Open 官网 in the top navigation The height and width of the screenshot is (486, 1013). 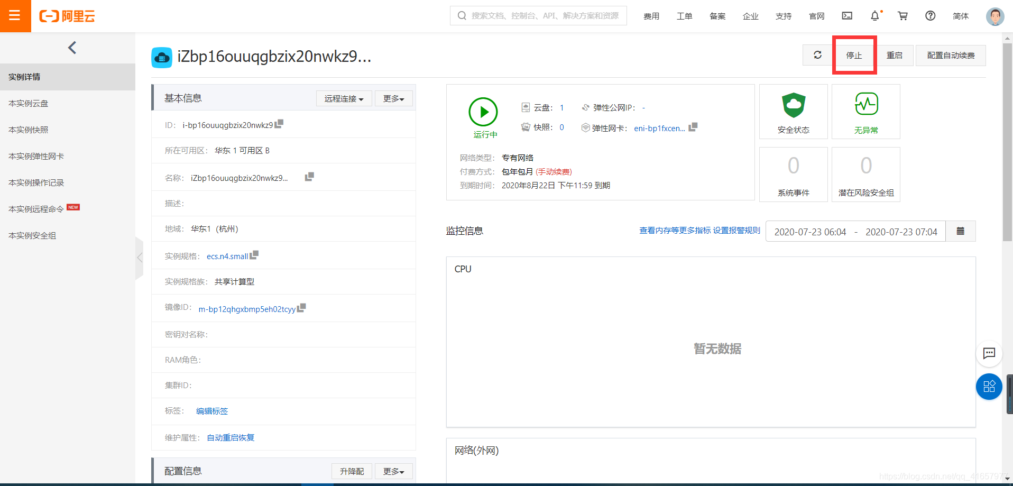click(817, 16)
